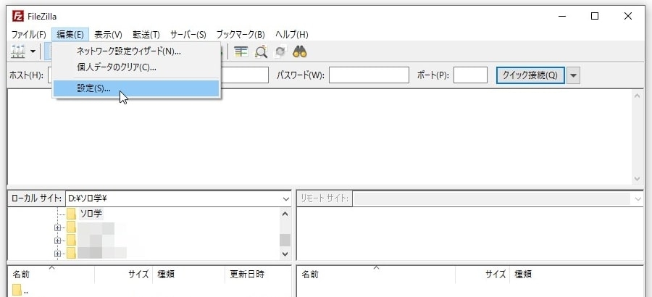Click 個人データのクリア(C)... menu item
This screenshot has height=297, width=652.
point(117,67)
